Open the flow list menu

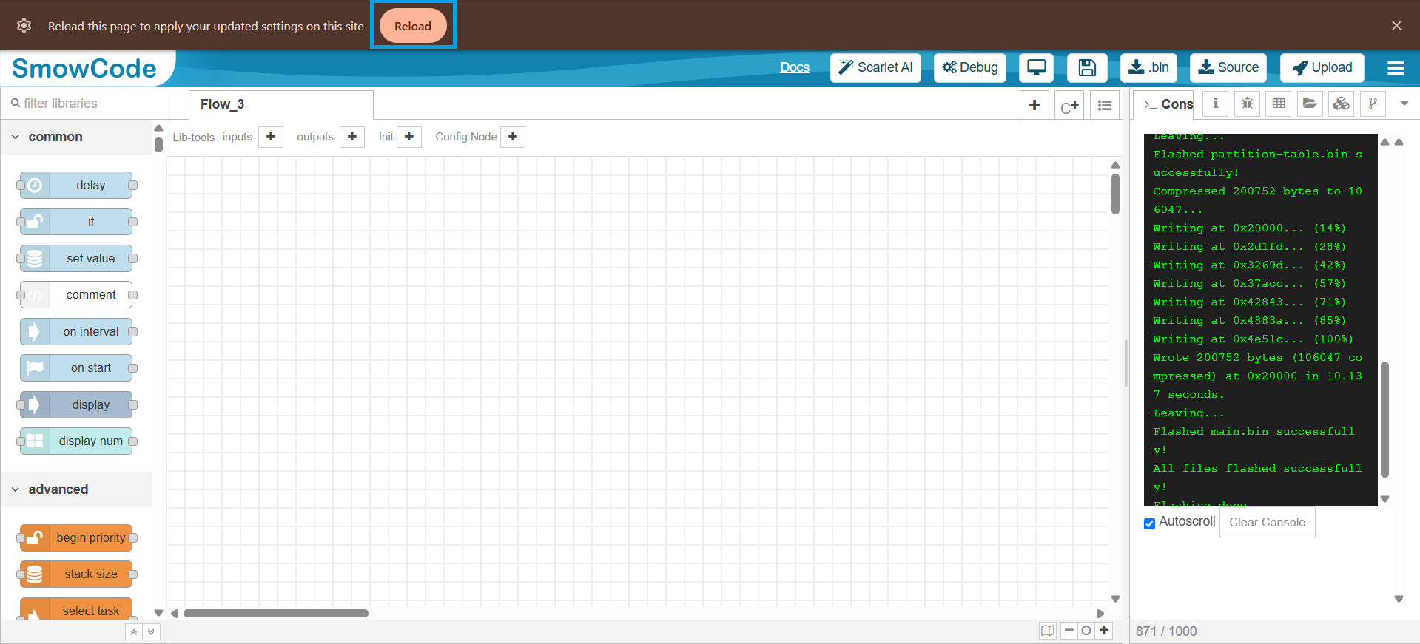(x=1105, y=105)
